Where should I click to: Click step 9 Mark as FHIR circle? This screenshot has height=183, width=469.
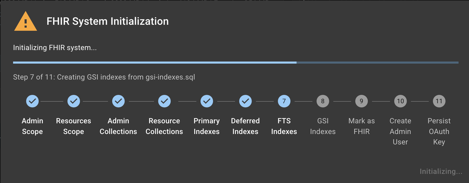(x=362, y=101)
